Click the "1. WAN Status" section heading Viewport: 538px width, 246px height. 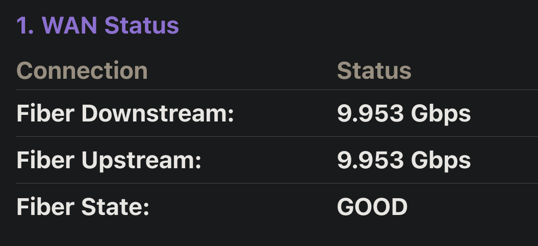pos(98,25)
